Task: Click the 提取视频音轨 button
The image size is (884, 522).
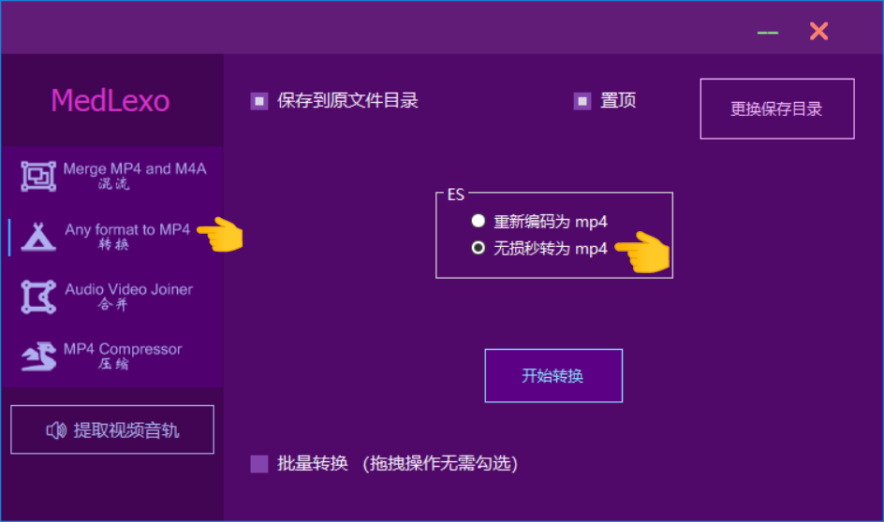Action: (112, 429)
